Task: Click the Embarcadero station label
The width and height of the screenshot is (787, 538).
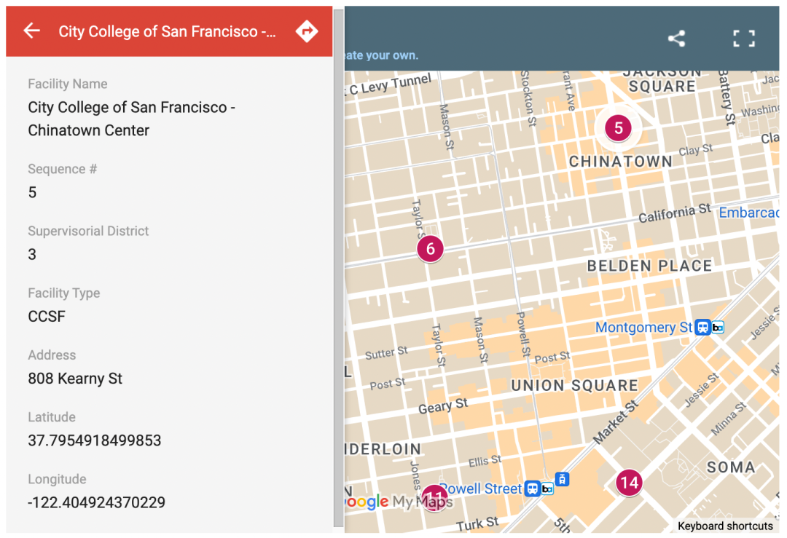Action: tap(749, 213)
